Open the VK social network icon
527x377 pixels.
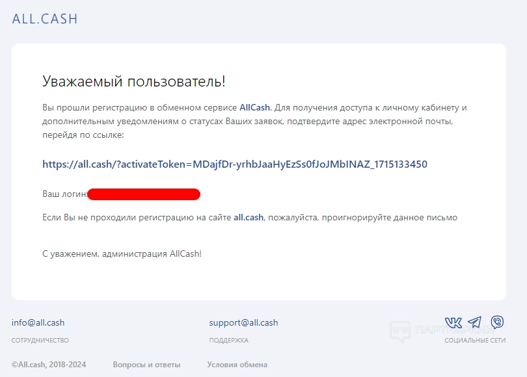coord(453,322)
